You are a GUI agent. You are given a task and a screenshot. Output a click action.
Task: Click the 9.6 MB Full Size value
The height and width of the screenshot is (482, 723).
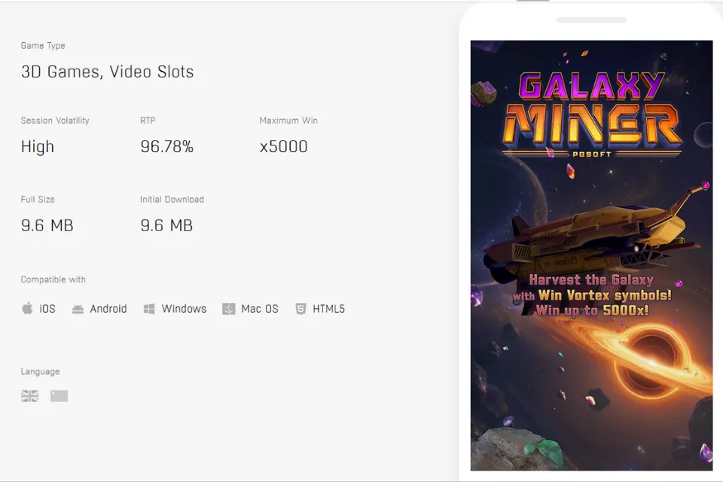click(x=47, y=225)
